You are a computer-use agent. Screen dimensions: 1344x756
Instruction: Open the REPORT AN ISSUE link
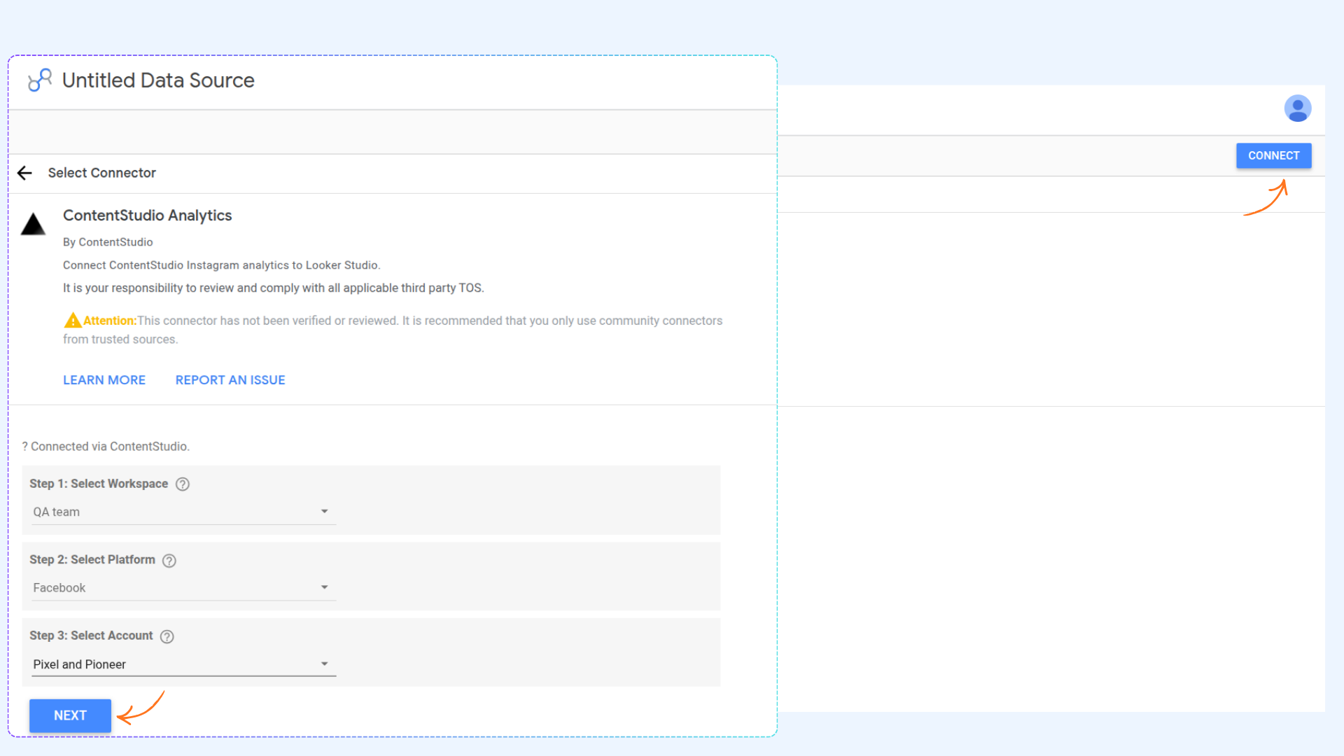[230, 380]
